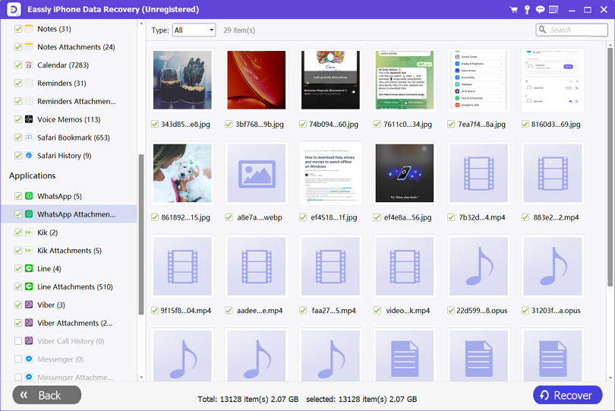Image resolution: width=615 pixels, height=411 pixels.
Task: Open the feedback chat bubble icon
Action: point(540,9)
